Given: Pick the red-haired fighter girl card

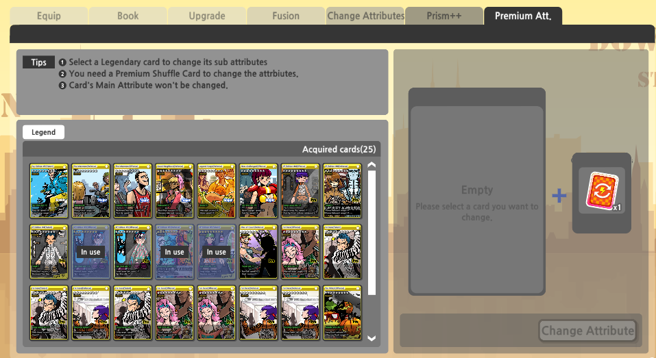Looking at the screenshot, I should click(258, 191).
